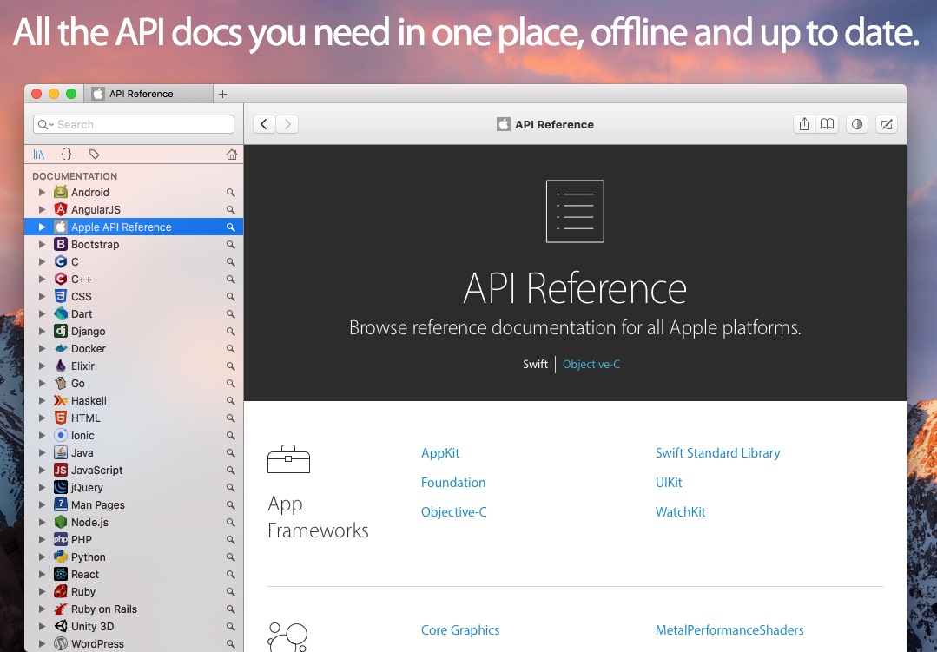Click the search field magnifier dropdown
This screenshot has height=652, width=937.
(46, 124)
